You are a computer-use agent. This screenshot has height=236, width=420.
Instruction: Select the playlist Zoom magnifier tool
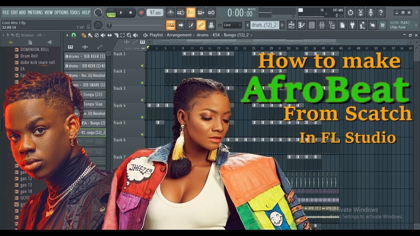point(129,35)
